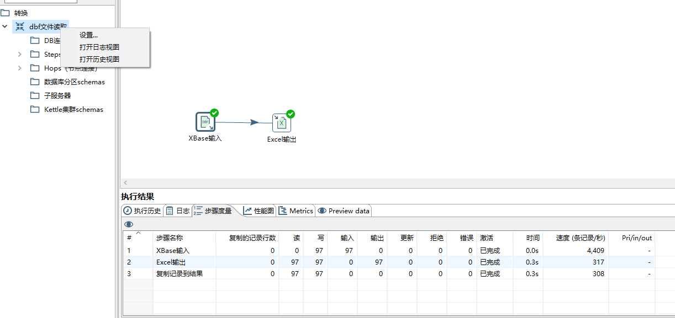Select the Kettle集群schemas tree item
The width and height of the screenshot is (675, 318).
click(73, 109)
